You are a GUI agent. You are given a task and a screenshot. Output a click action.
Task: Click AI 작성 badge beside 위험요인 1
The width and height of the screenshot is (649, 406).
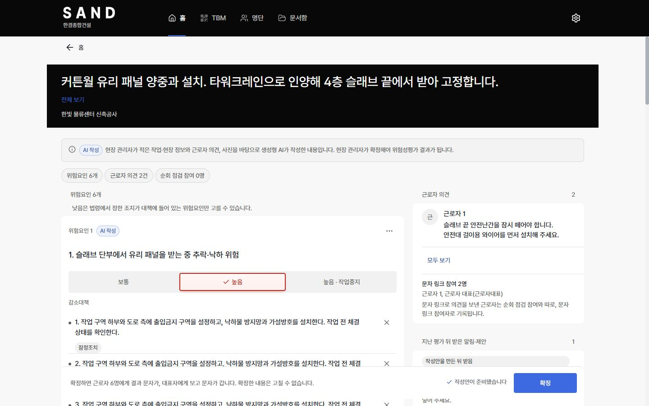[x=108, y=231]
